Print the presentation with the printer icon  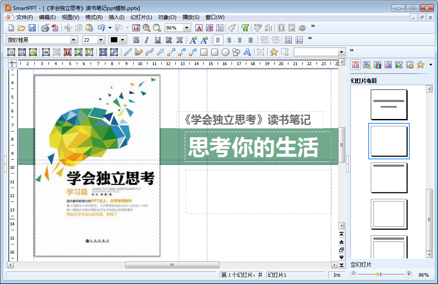click(x=45, y=28)
